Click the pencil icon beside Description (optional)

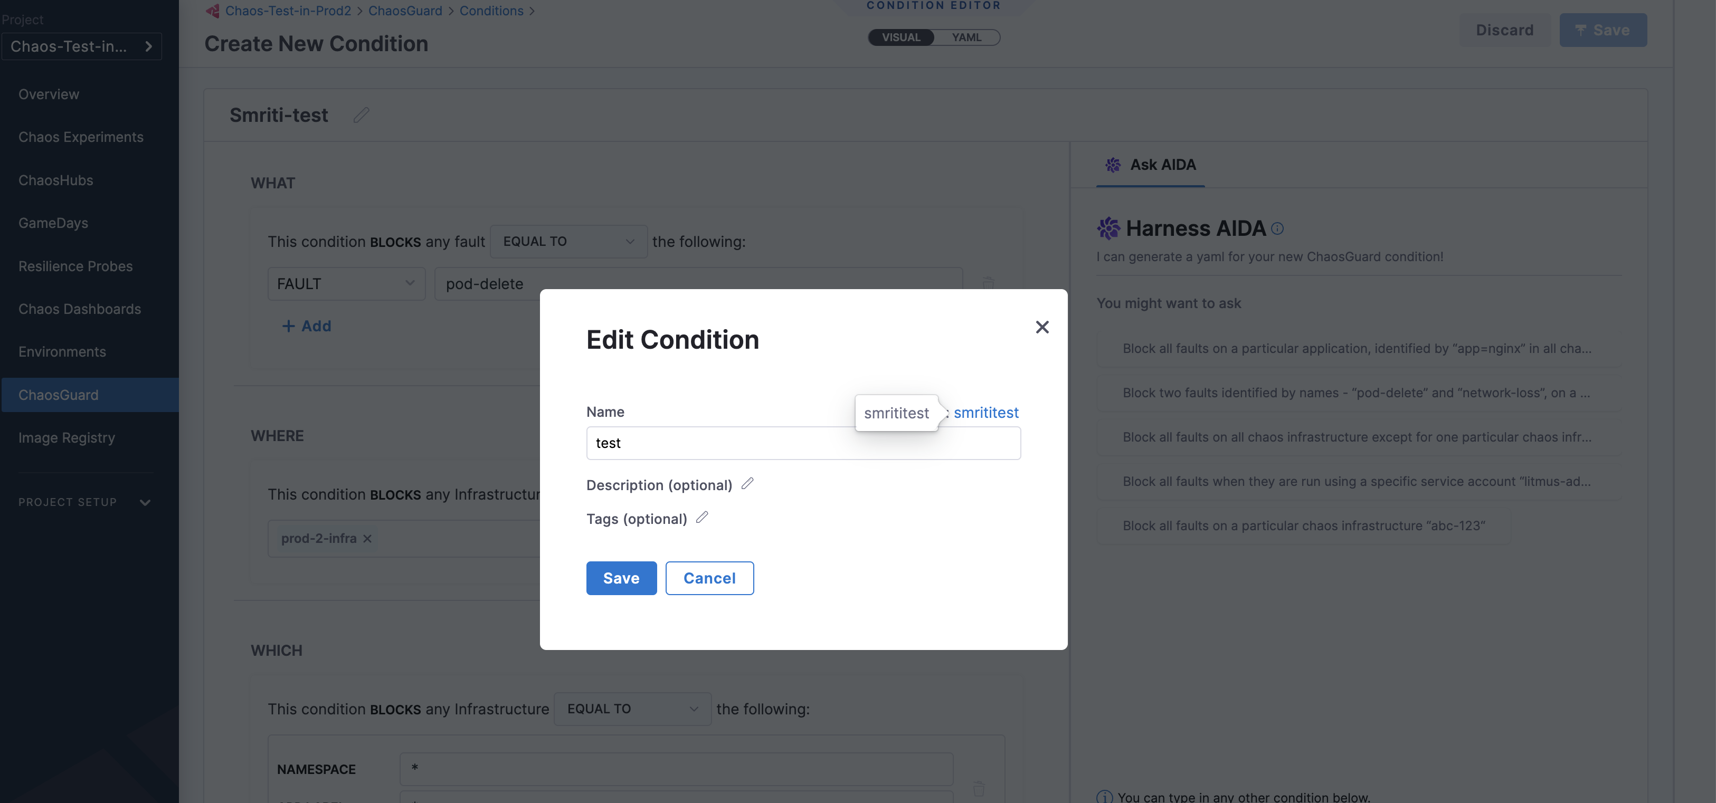[747, 483]
